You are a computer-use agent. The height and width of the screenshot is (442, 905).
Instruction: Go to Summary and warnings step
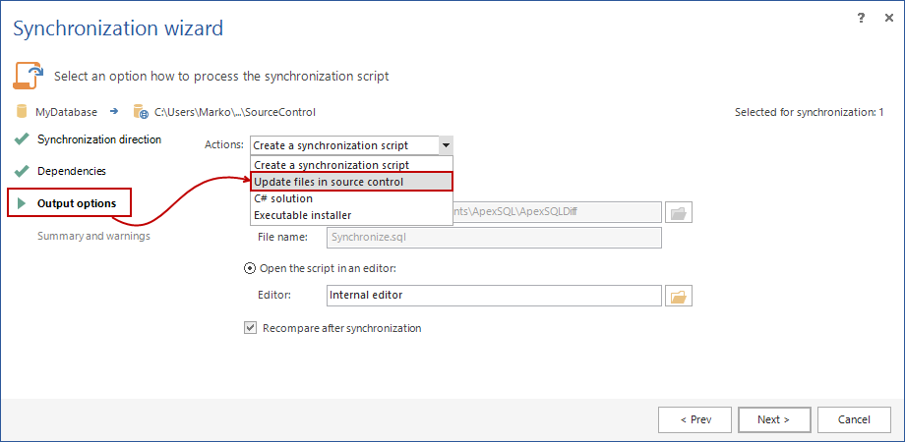93,236
